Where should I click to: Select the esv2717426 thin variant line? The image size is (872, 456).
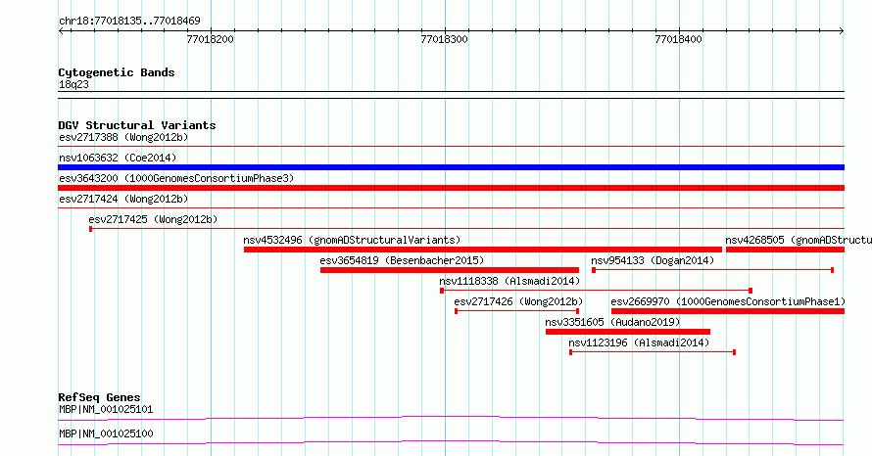pos(517,311)
